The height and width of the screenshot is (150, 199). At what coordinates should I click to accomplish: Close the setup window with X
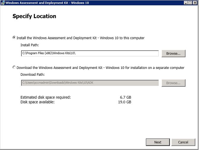pos(195,3)
